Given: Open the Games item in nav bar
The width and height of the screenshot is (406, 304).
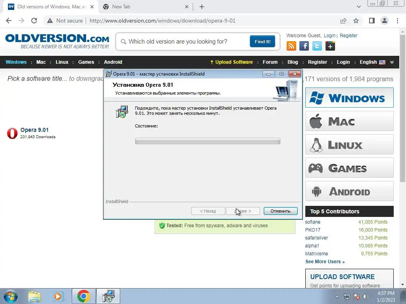Looking at the screenshot, I should pos(86,62).
